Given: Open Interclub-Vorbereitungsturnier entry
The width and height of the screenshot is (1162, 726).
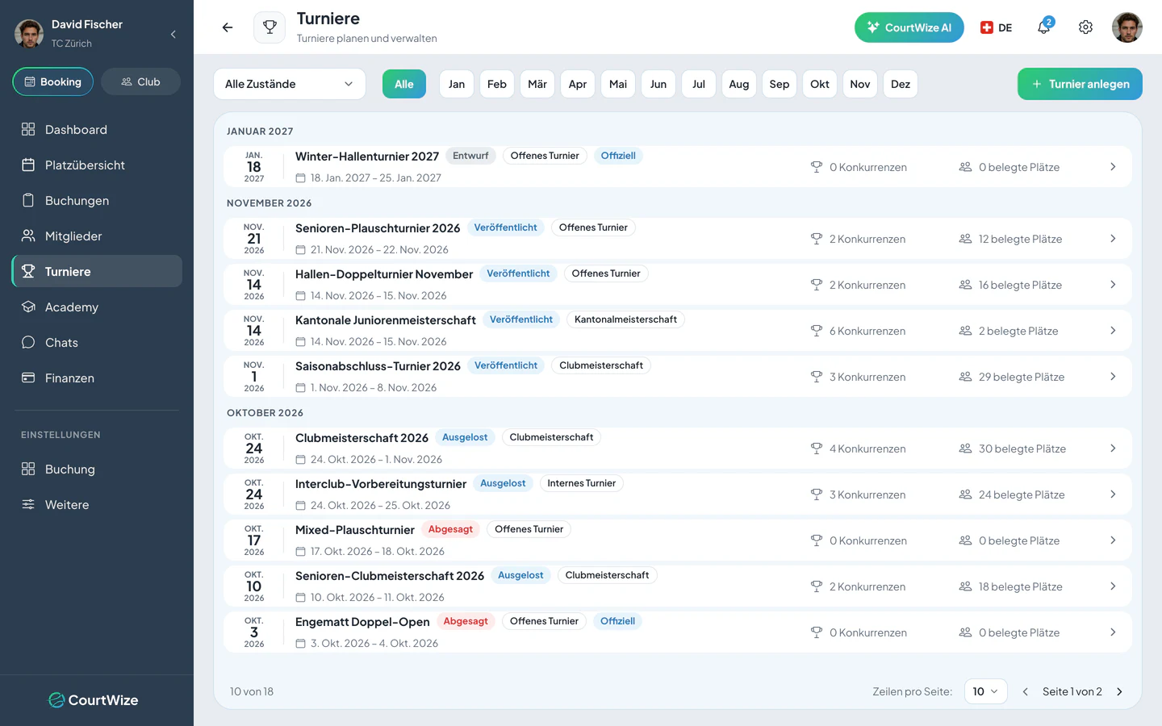Looking at the screenshot, I should [x=678, y=494].
